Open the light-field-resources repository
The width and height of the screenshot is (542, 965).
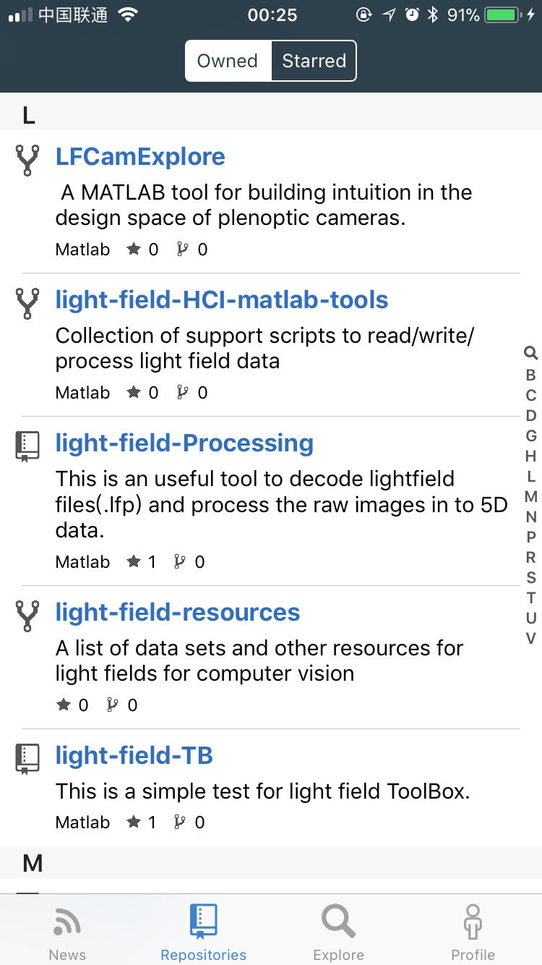(178, 613)
